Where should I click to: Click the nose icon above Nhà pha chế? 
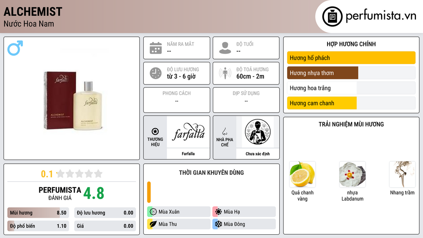(x=224, y=131)
